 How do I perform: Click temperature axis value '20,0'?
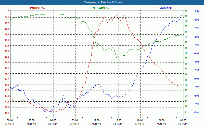pyautogui.click(x=7, y=18)
